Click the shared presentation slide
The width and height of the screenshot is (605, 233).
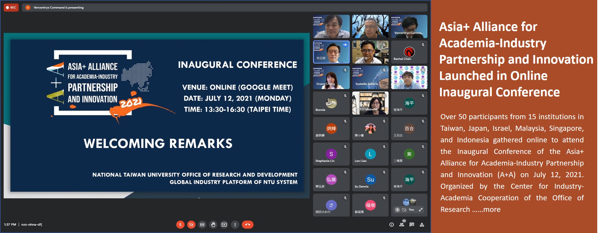(157, 116)
